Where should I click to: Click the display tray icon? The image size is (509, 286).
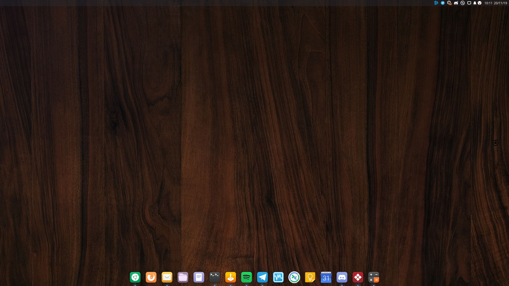[469, 3]
